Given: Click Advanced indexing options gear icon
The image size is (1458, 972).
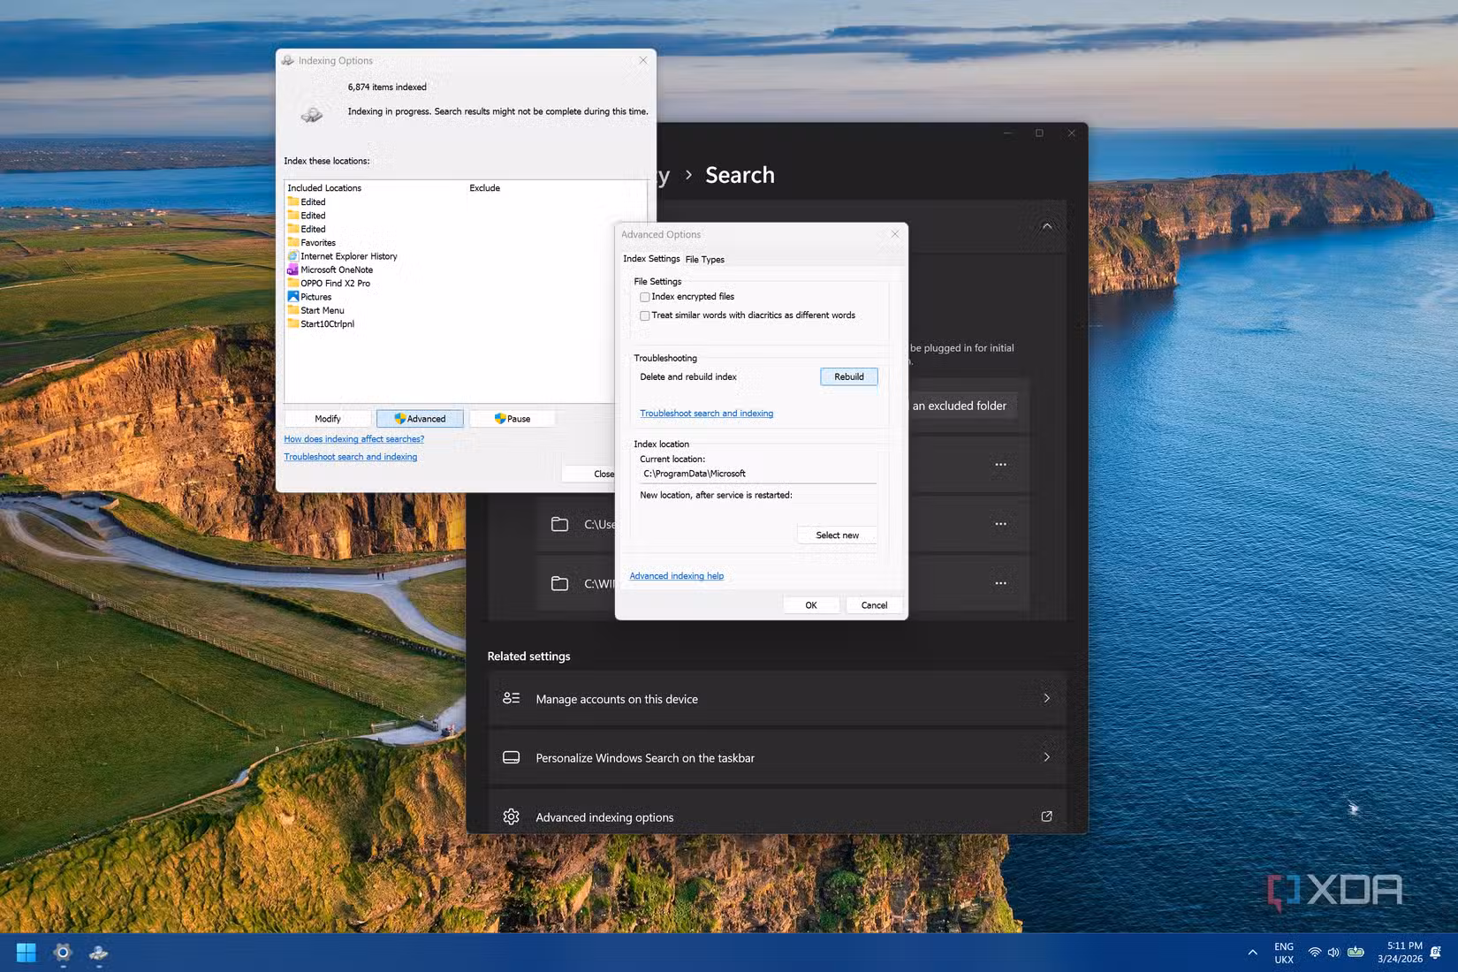Looking at the screenshot, I should pyautogui.click(x=511, y=816).
